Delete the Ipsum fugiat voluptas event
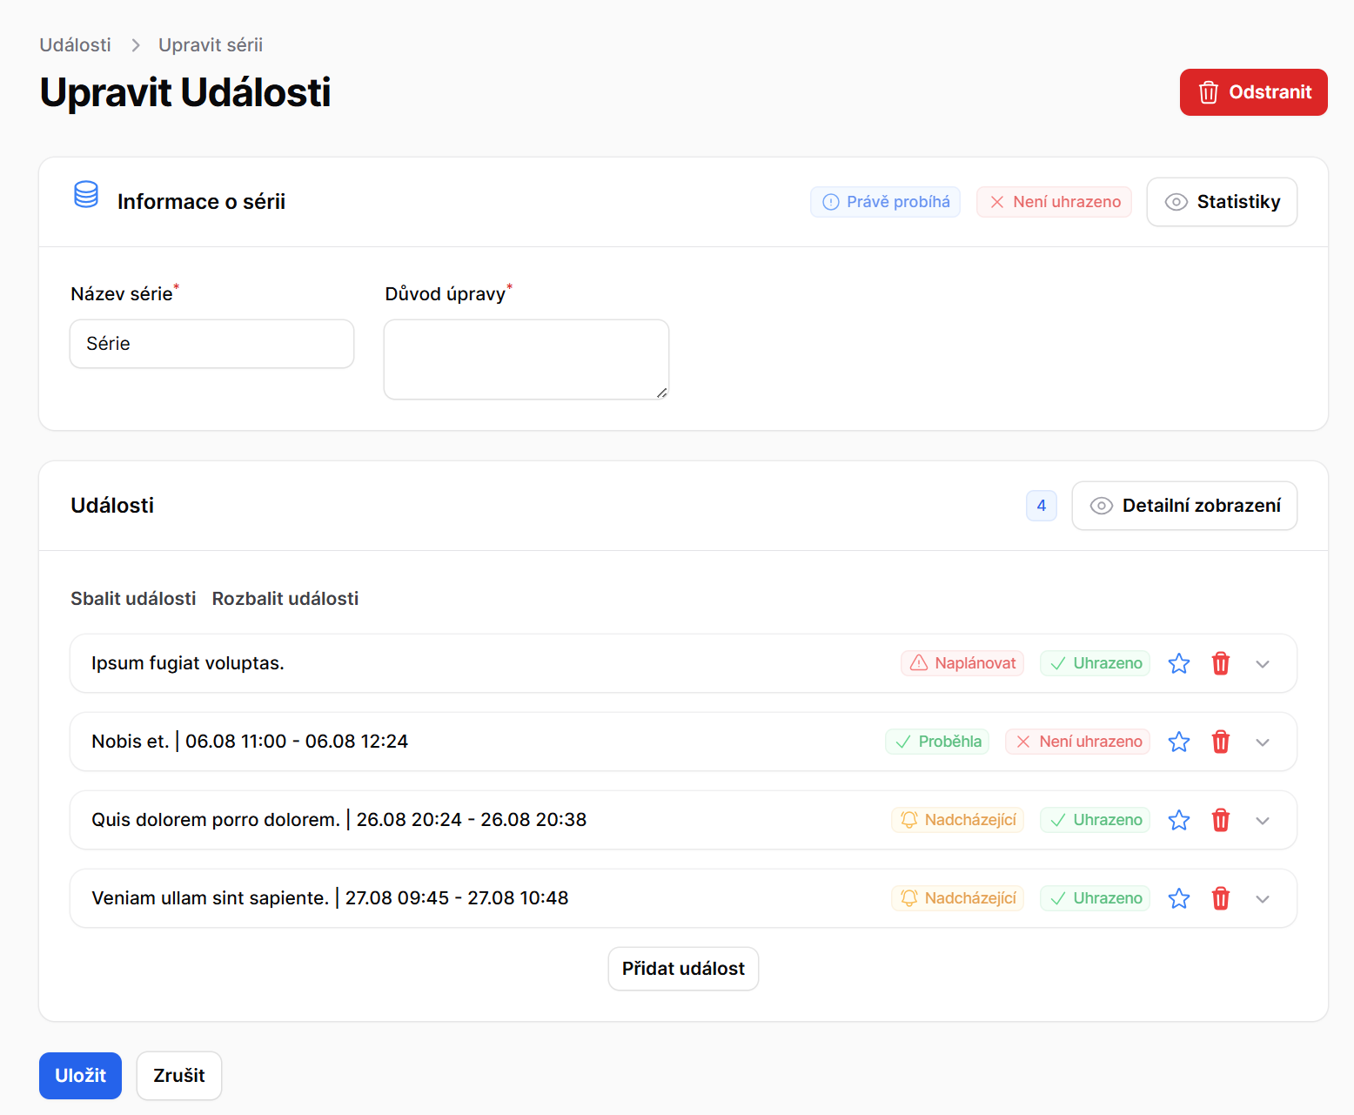This screenshot has width=1354, height=1115. 1221,663
